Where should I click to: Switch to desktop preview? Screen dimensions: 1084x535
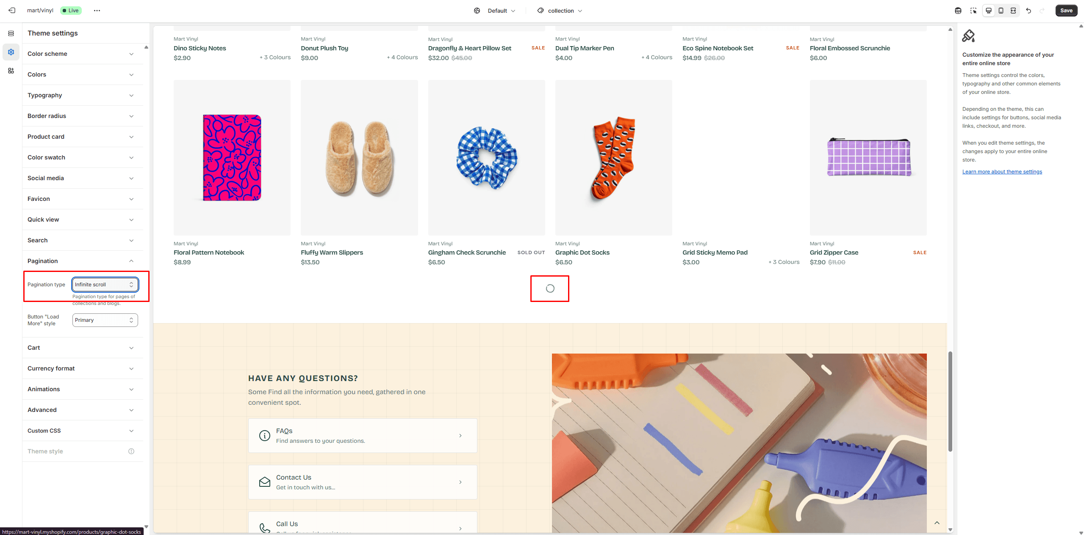tap(989, 11)
